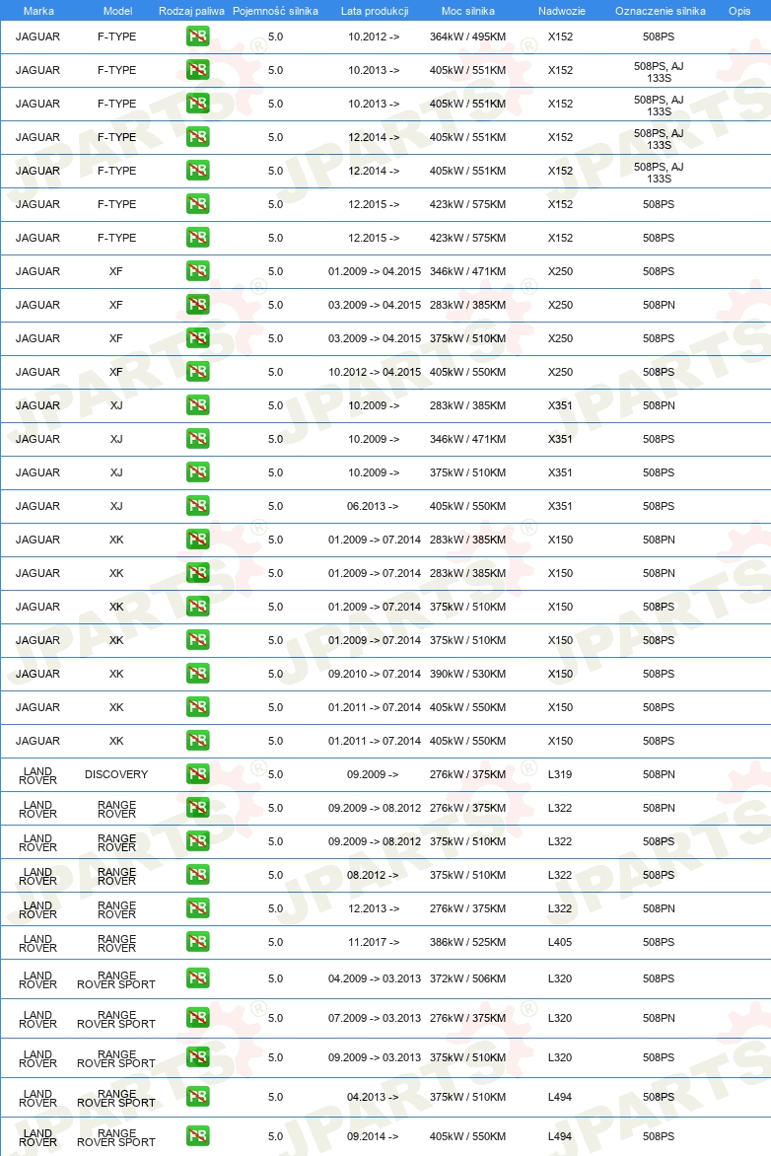Click the fuel icon for XJ 346kW / 471KM
The height and width of the screenshot is (1156, 771).
click(x=197, y=439)
